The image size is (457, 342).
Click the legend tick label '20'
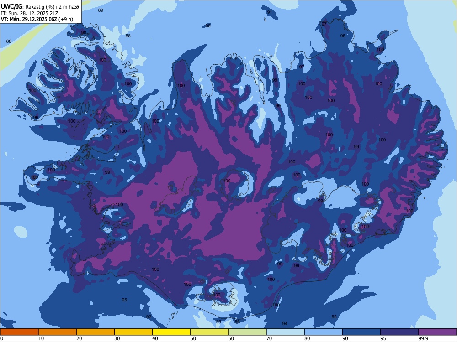click(79, 338)
